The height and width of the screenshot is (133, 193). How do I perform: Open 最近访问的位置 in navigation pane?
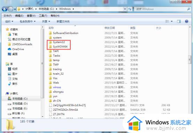point(19,39)
